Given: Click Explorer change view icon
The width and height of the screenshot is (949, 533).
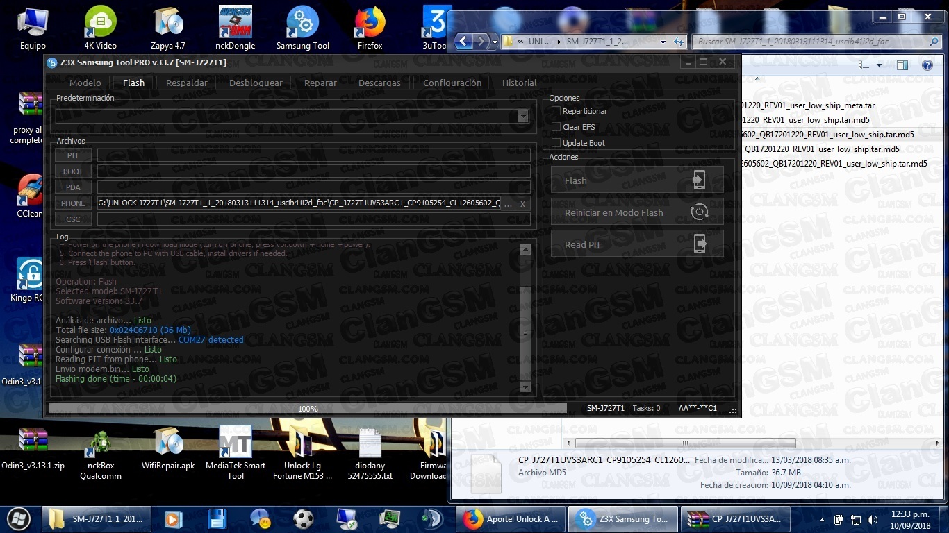Looking at the screenshot, I should 864,65.
